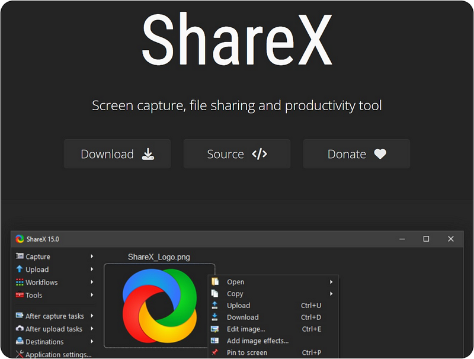This screenshot has height=359, width=474.
Task: Expand the Tools submenu arrow
Action: (92, 294)
